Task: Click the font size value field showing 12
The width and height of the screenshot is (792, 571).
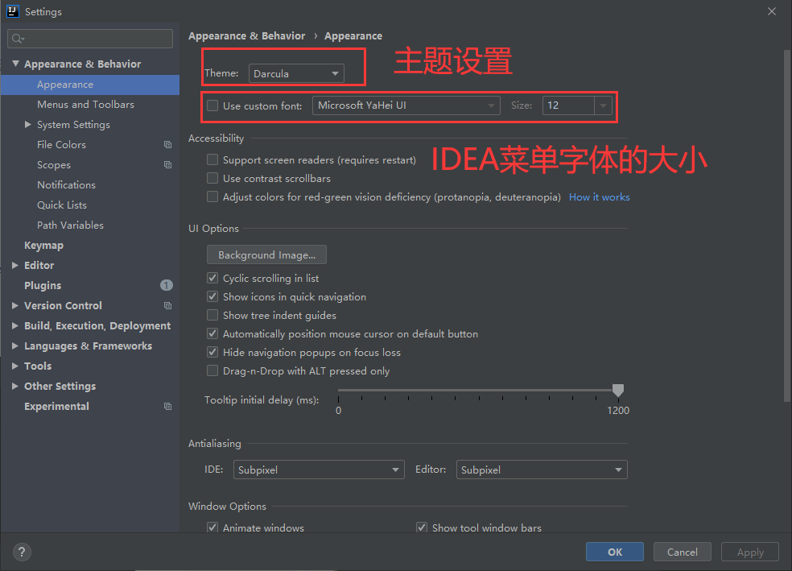Action: tap(568, 106)
